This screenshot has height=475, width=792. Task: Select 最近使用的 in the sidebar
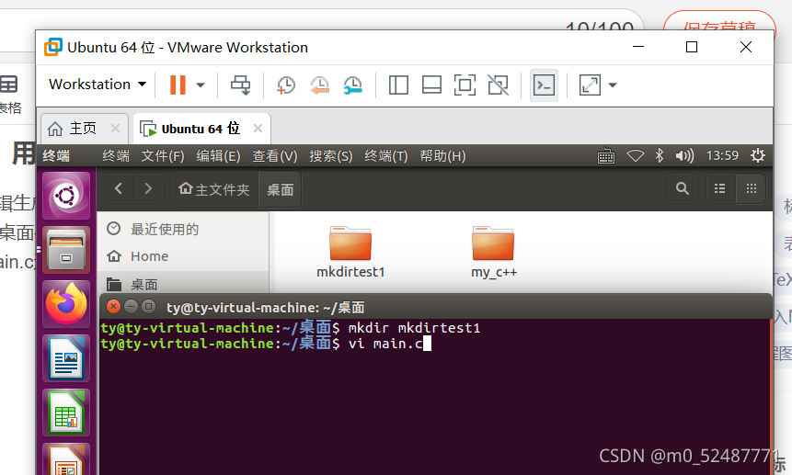[183, 229]
